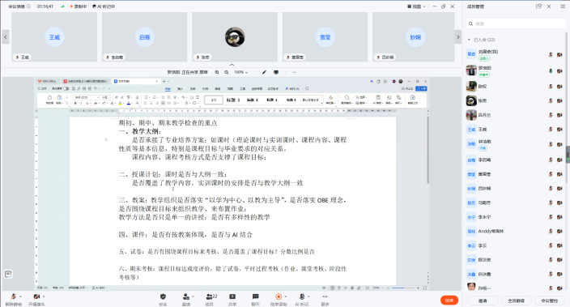Open the WPS AI ribbon tab
Screen dimensions: 570x307
[x=292, y=88]
